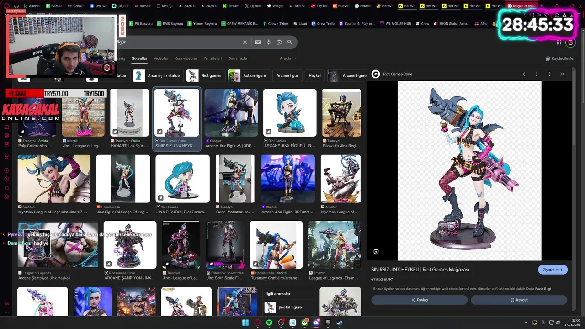Filter by Action figure chip

(249, 76)
